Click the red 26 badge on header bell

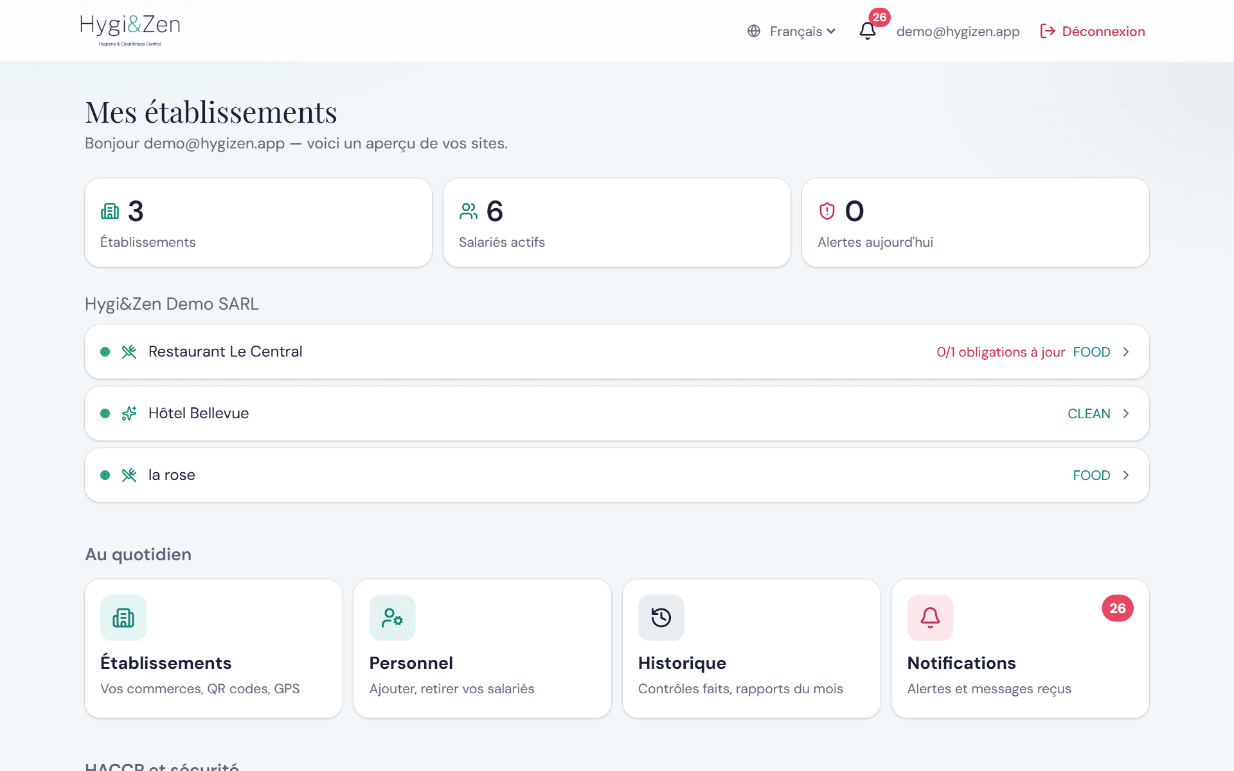point(879,17)
